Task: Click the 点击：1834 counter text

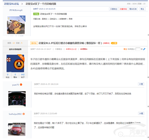Action: [x=132, y=4]
